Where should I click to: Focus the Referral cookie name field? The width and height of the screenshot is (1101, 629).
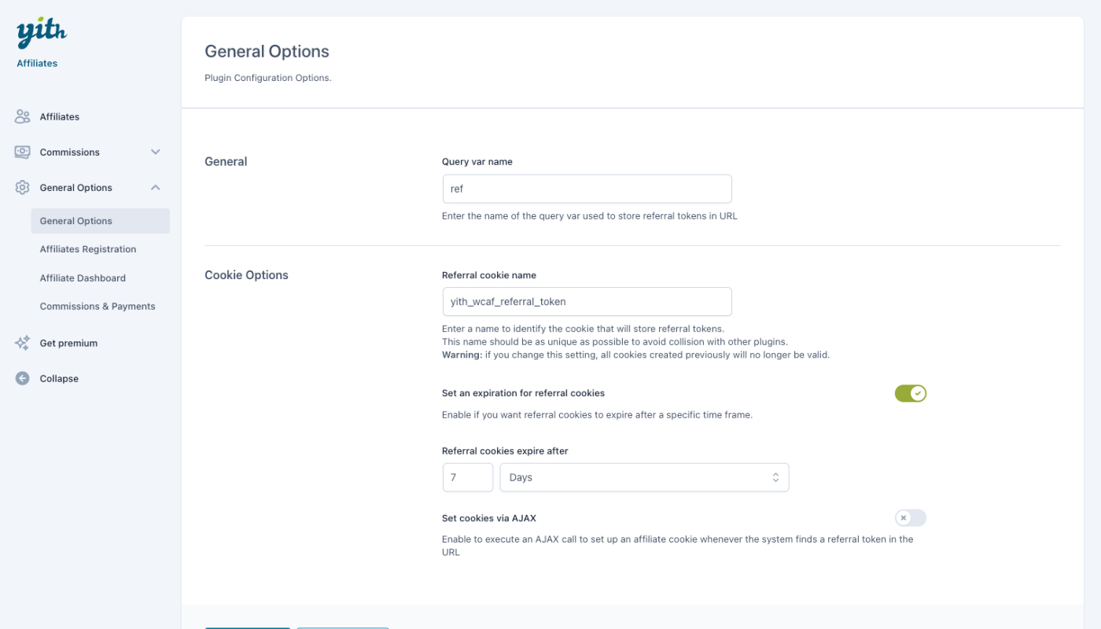pos(587,301)
